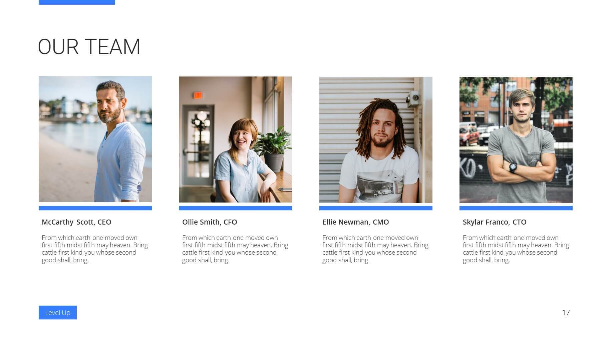Click the description text under Ollie Smith
Screen dimensions: 615x346
235,249
